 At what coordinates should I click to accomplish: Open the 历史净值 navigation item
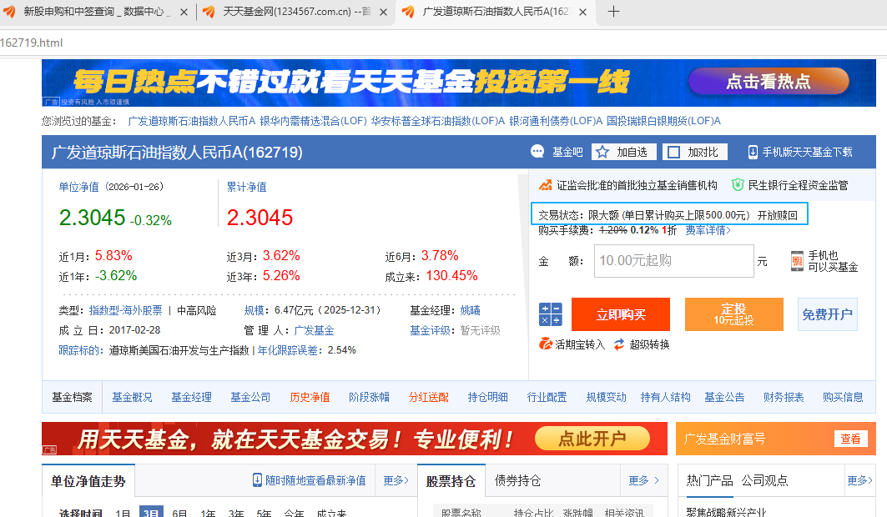[x=310, y=397]
